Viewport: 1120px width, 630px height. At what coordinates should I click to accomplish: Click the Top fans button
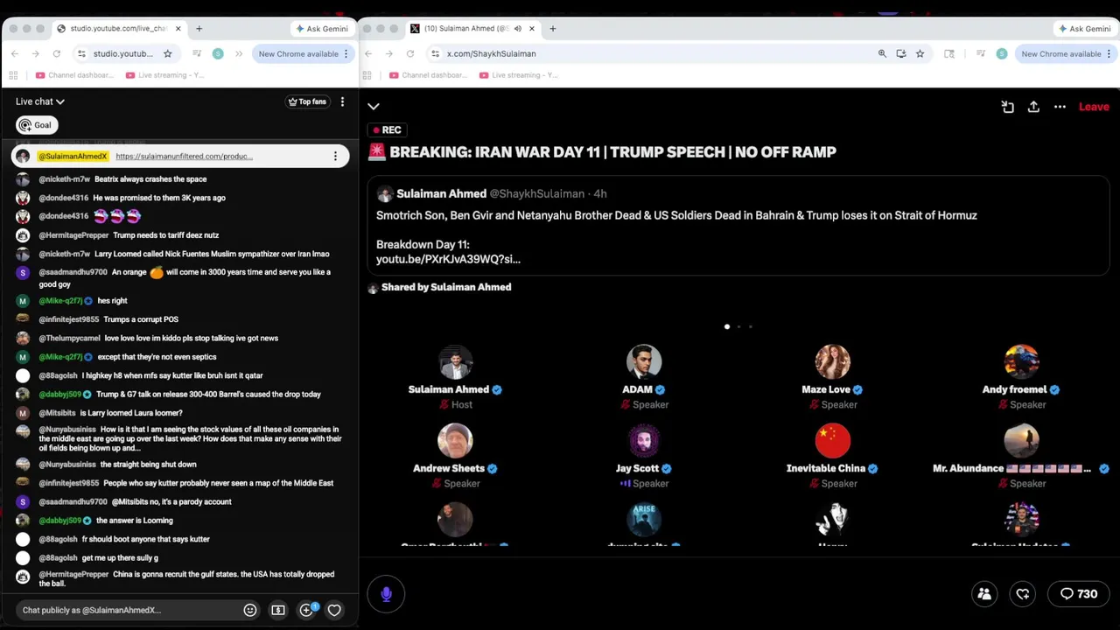pos(307,101)
